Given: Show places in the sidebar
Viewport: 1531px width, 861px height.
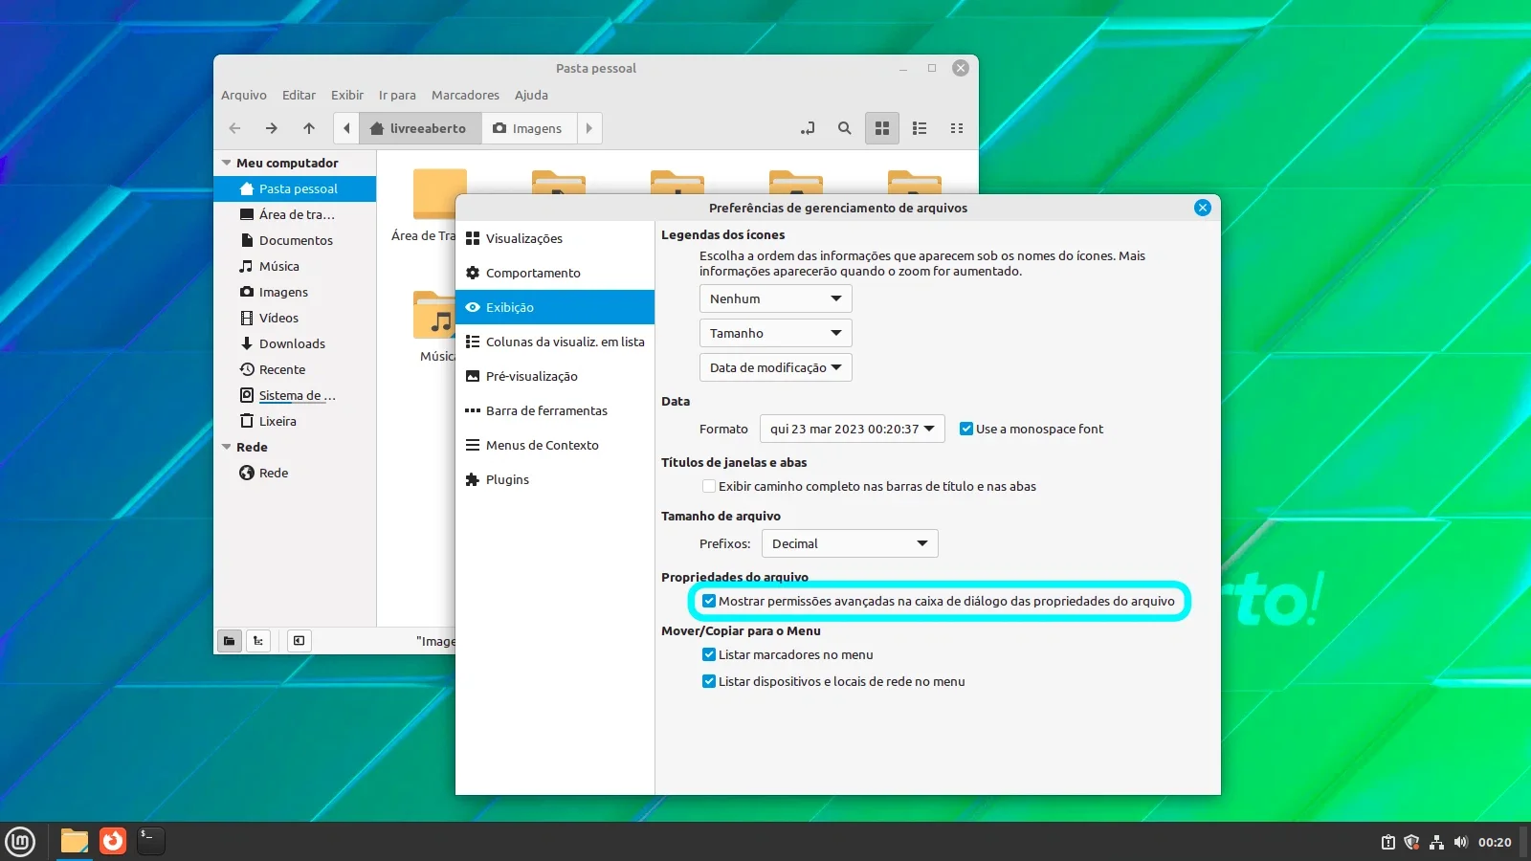Looking at the screenshot, I should coord(230,641).
